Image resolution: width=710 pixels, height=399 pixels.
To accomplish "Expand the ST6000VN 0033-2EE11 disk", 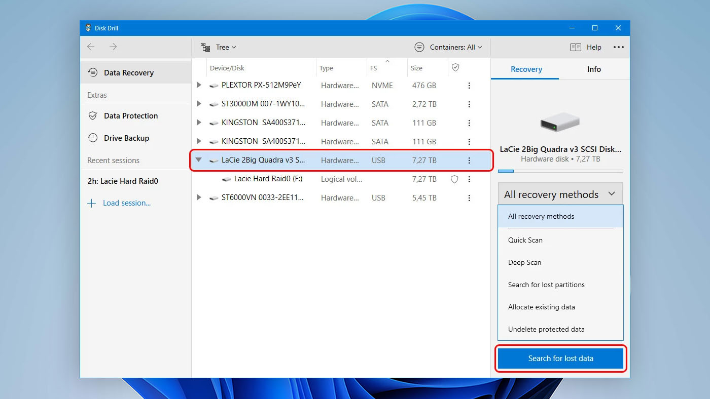I will pos(199,197).
